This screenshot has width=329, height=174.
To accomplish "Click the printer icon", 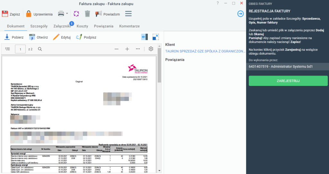I will (61, 14).
